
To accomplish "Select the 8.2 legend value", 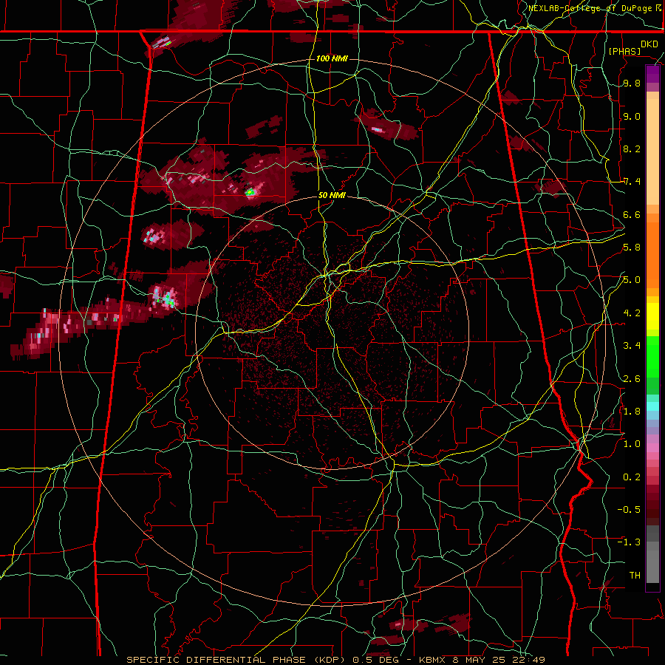I will [x=632, y=149].
